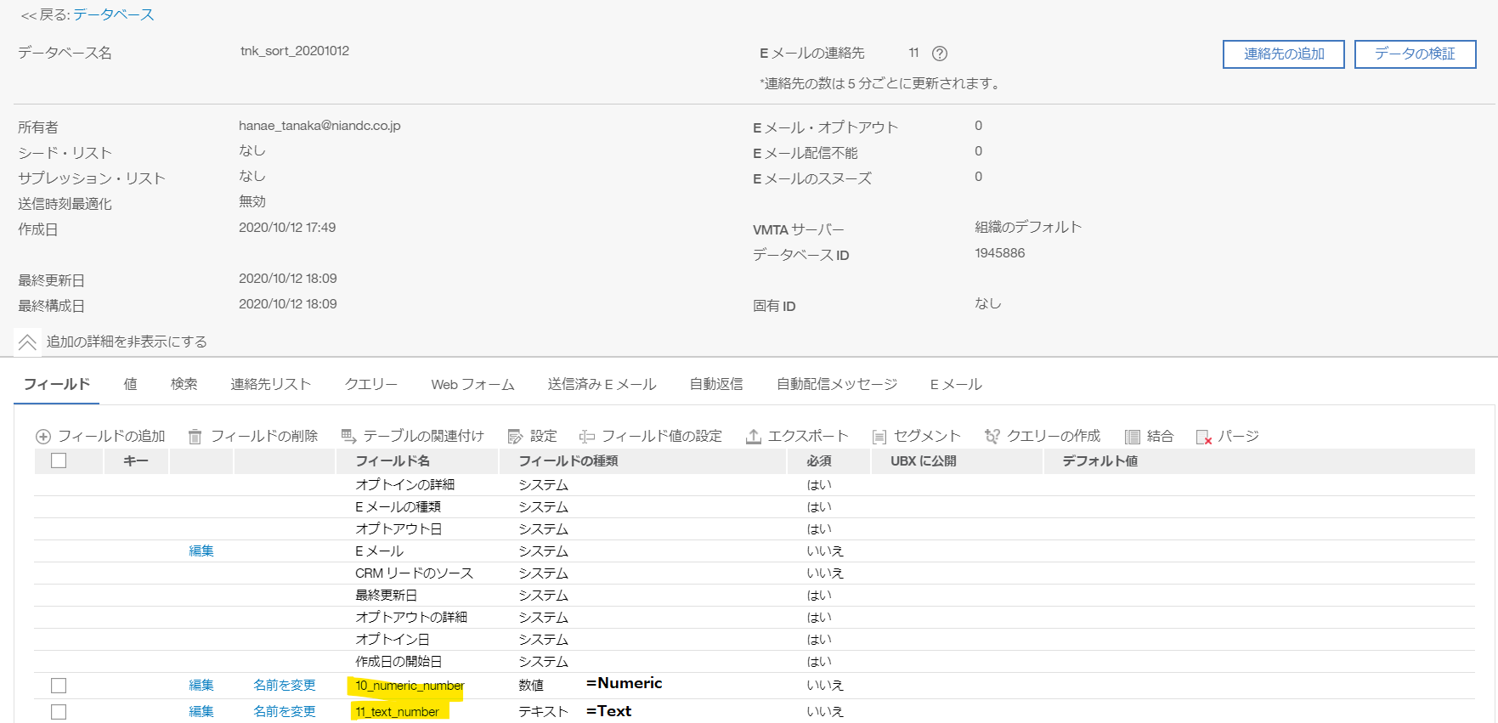The image size is (1498, 723).
Task: Switch to the 連絡先リスト tab
Action: pos(270,384)
